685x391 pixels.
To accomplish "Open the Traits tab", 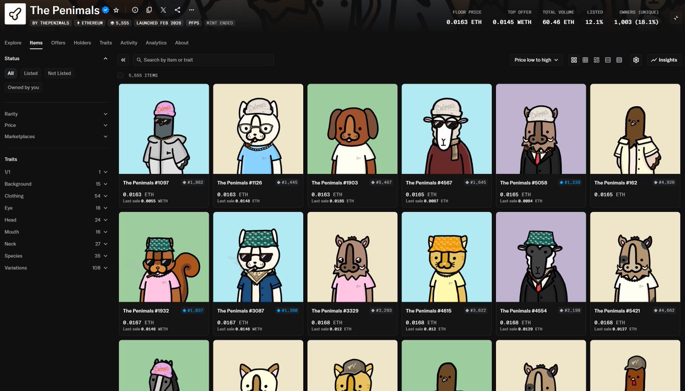I will [106, 43].
